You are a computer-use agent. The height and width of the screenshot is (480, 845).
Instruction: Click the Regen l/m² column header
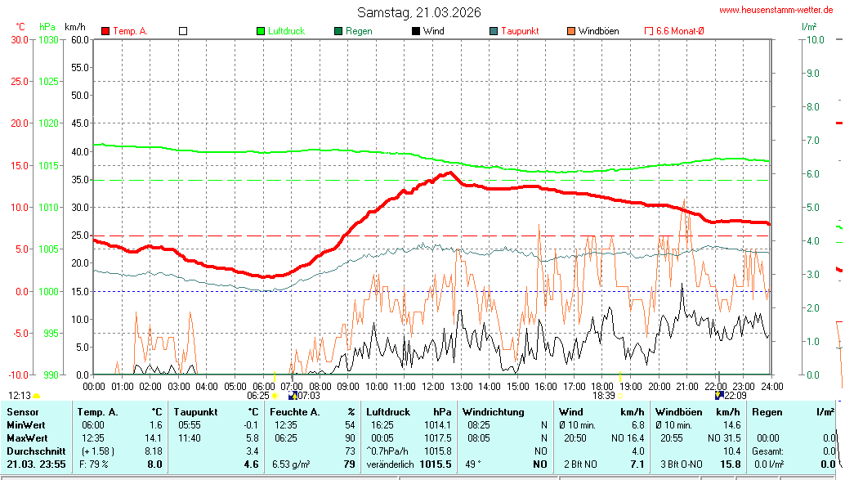[x=791, y=411]
